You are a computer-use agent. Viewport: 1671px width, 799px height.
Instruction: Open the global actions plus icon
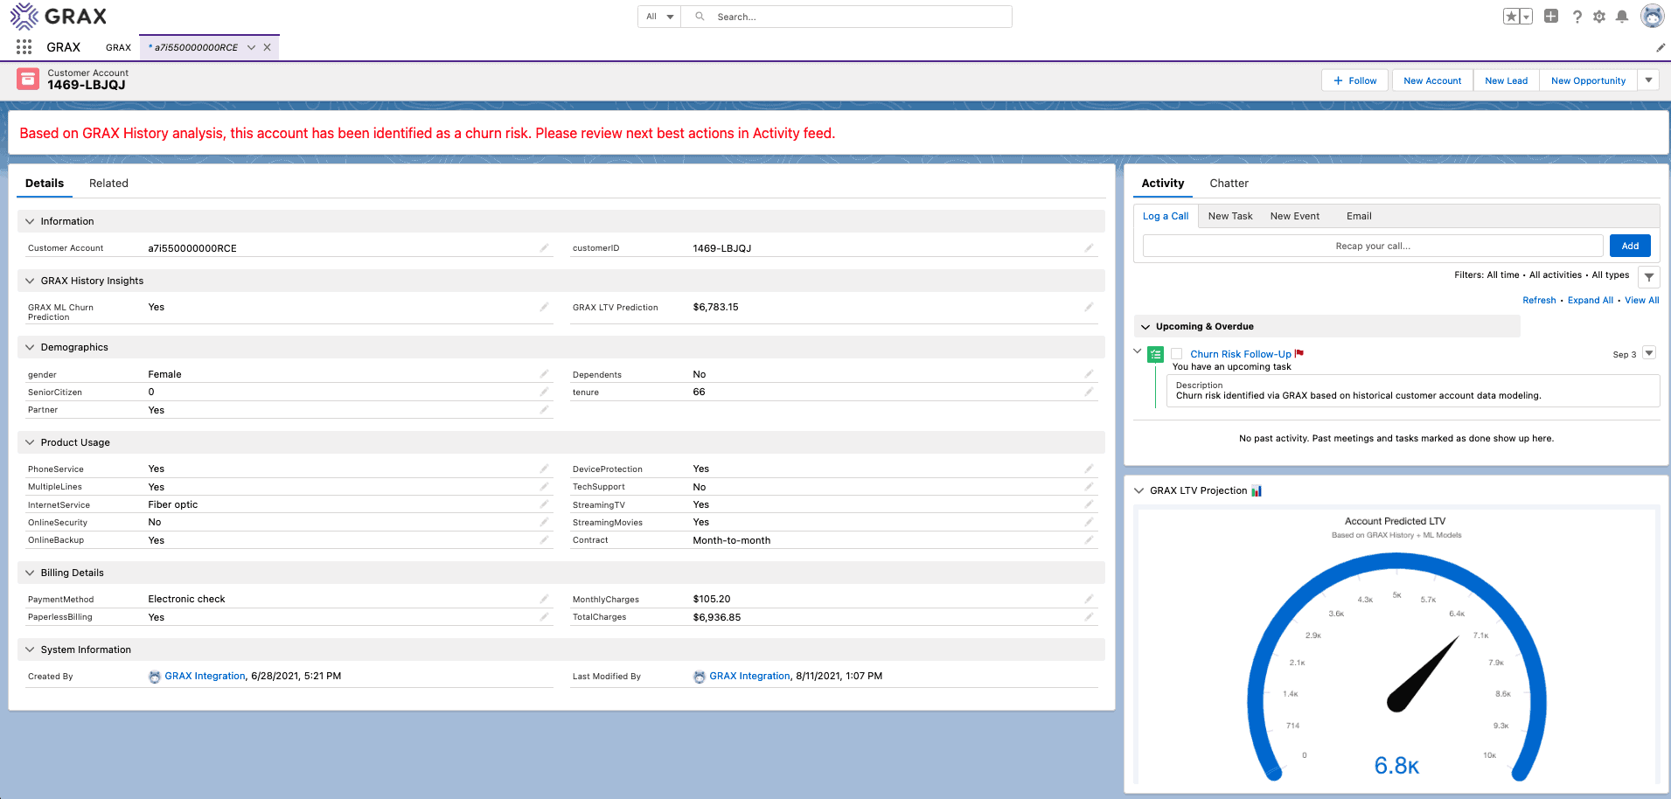tap(1551, 17)
